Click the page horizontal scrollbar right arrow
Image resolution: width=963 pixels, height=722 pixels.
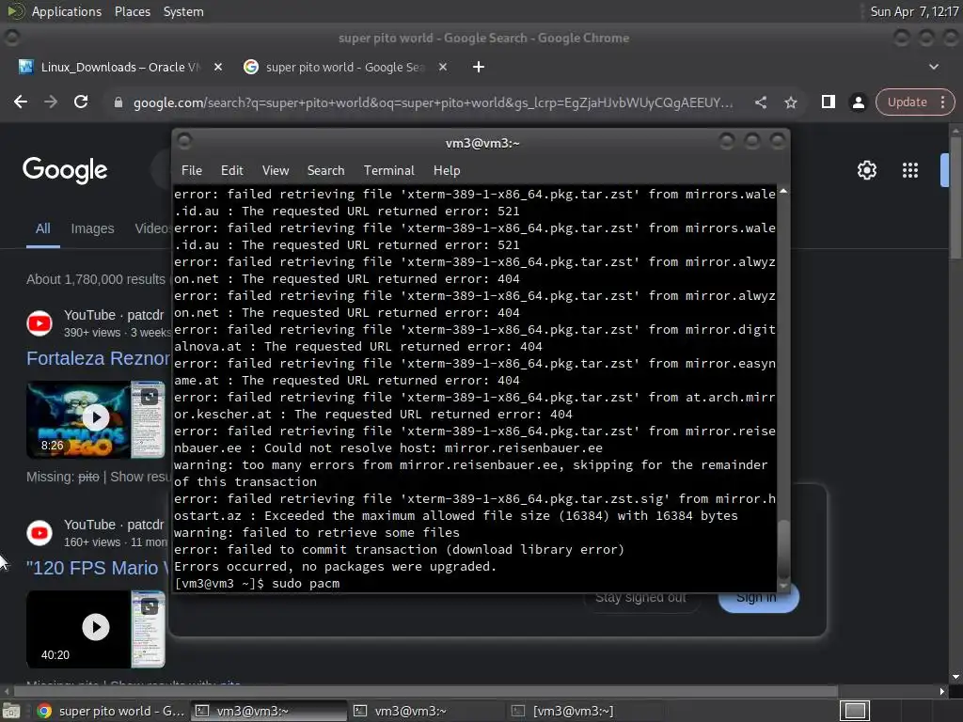tap(942, 691)
